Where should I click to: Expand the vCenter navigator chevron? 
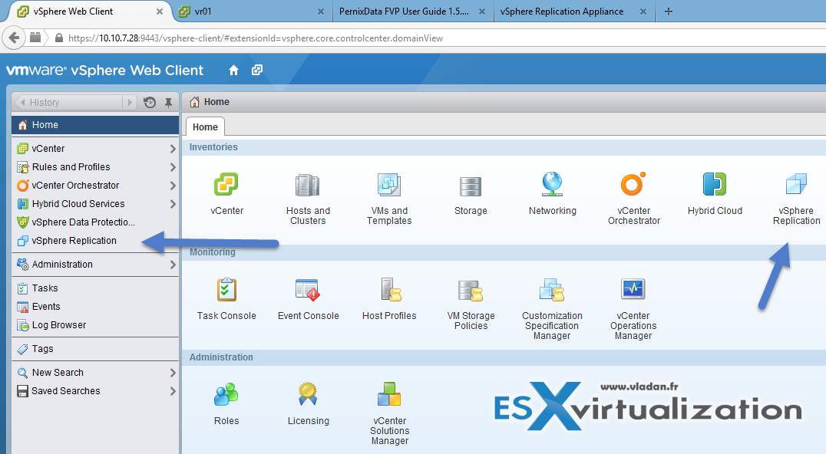coord(173,149)
